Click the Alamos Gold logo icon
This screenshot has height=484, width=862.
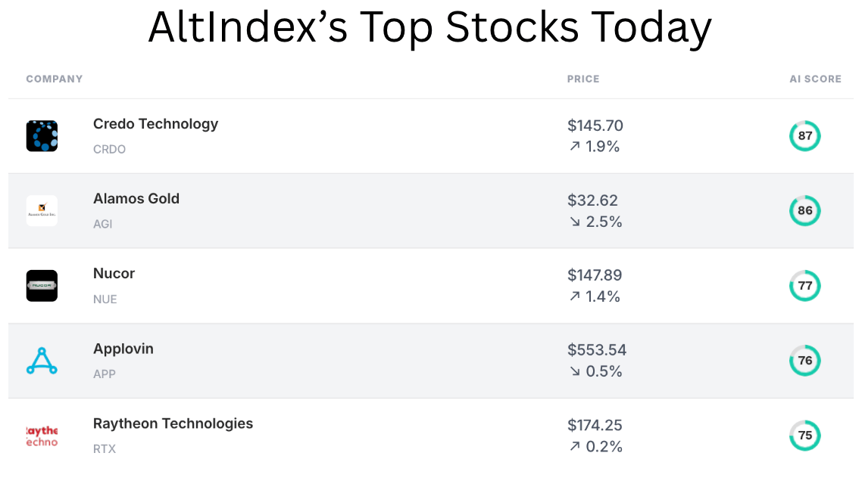pos(42,211)
